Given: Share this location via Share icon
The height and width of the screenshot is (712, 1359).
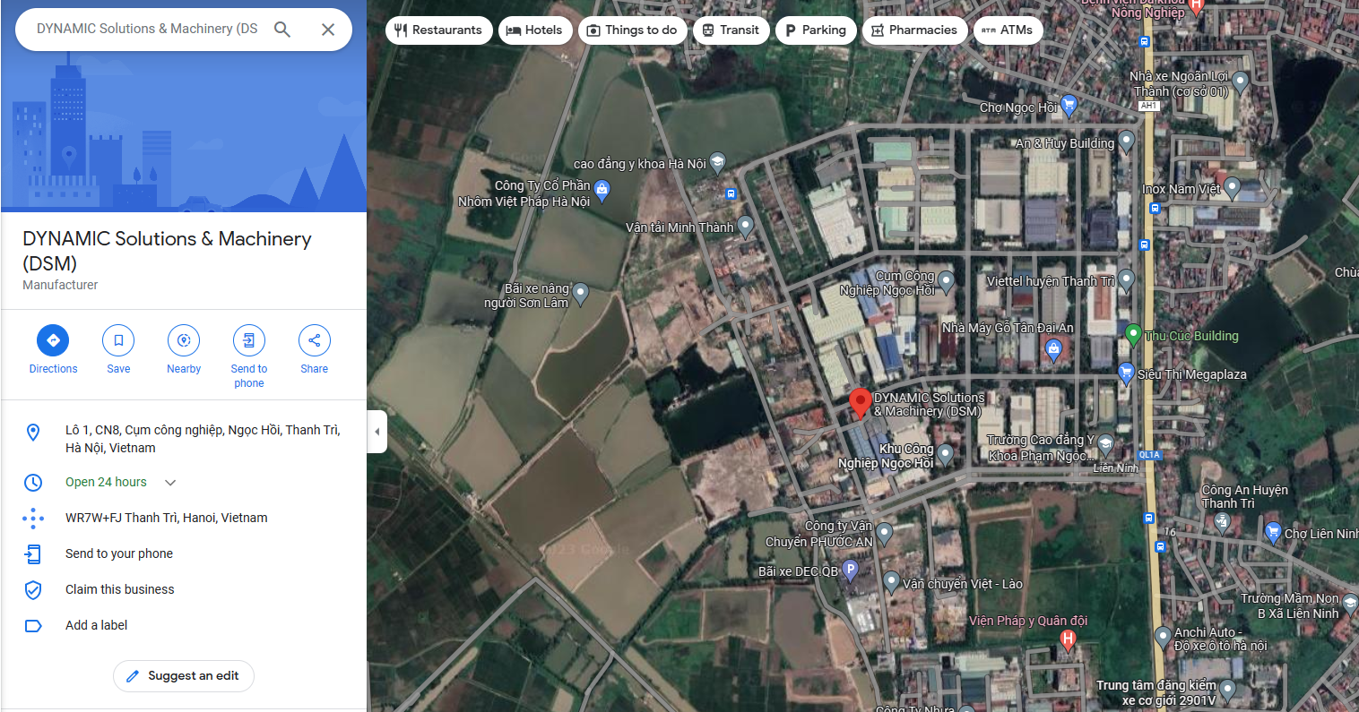Looking at the screenshot, I should 315,340.
